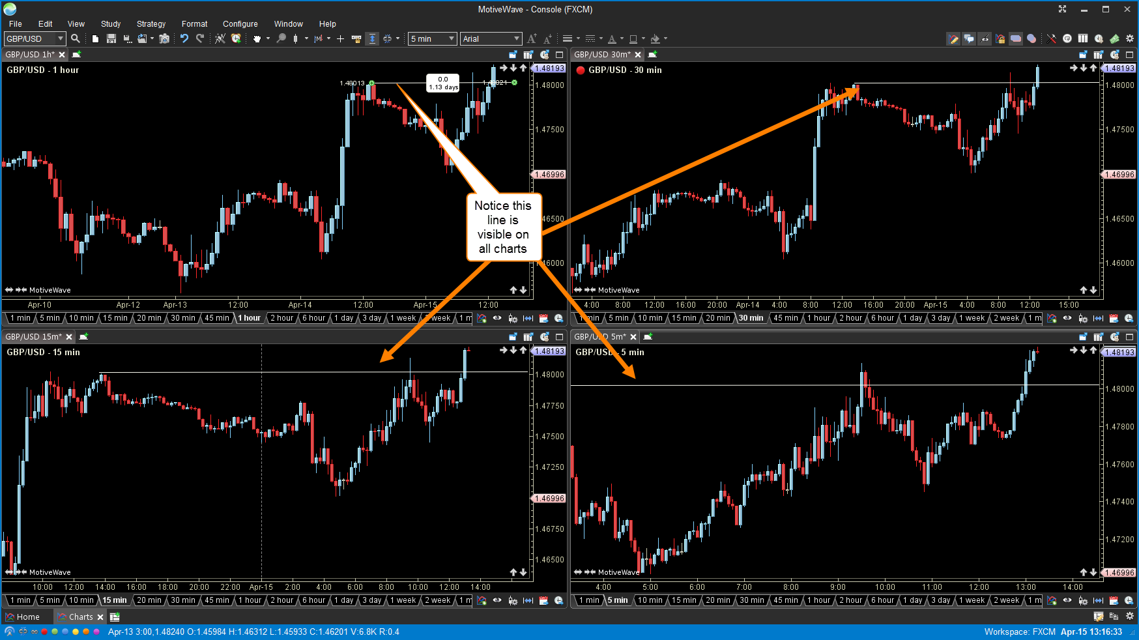1139x640 pixels.
Task: Save the chart using floppy disk icon
Action: point(111,38)
